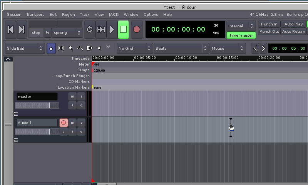Image resolution: width=308 pixels, height=185 pixels.
Task: Click the go to session start button
Action: pyautogui.click(x=11, y=30)
